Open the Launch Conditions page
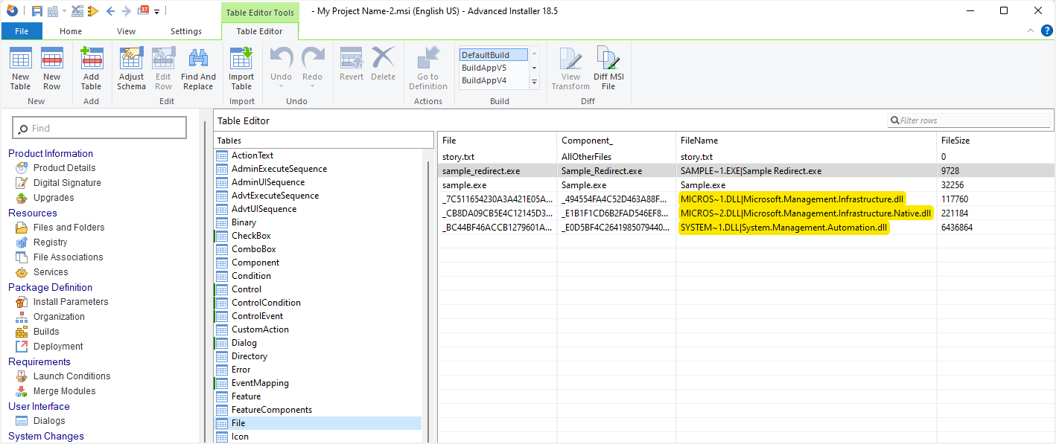 click(x=71, y=376)
